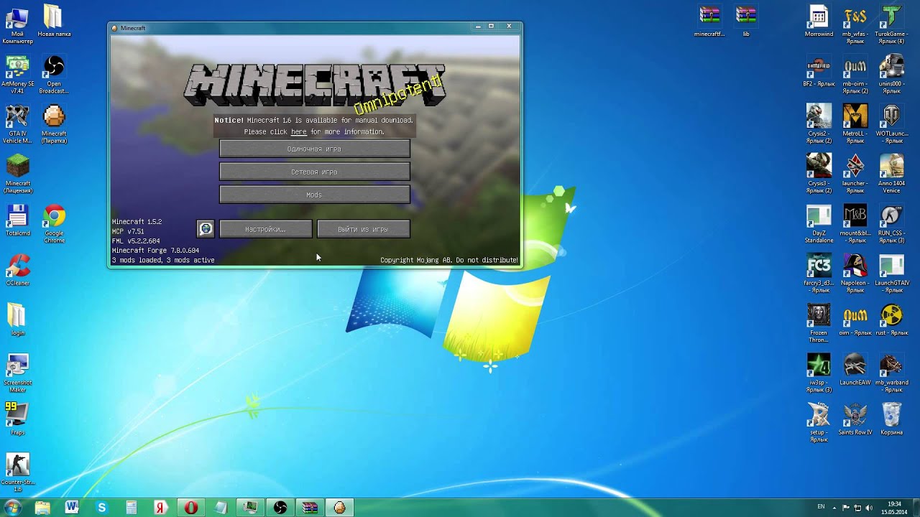
Task: Open Skype from the taskbar
Action: click(101, 507)
